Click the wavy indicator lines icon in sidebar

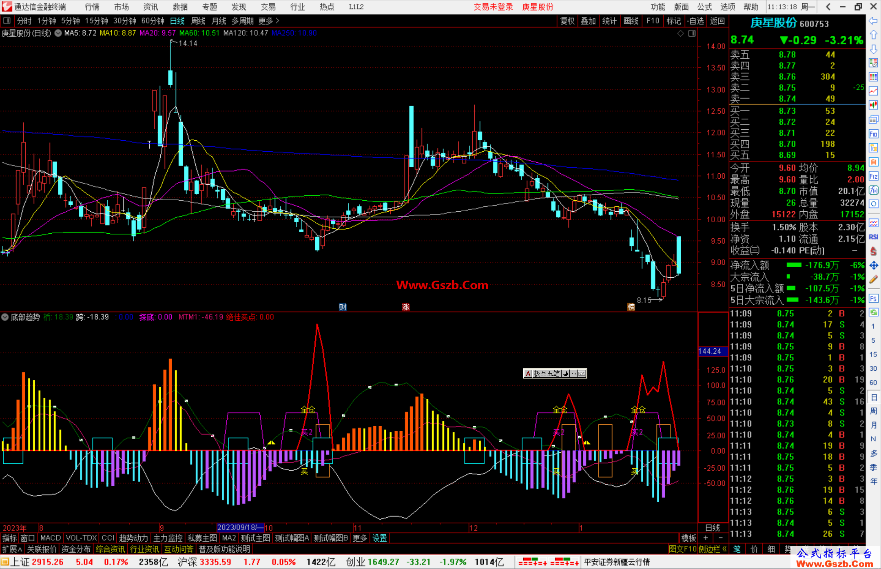tap(873, 223)
